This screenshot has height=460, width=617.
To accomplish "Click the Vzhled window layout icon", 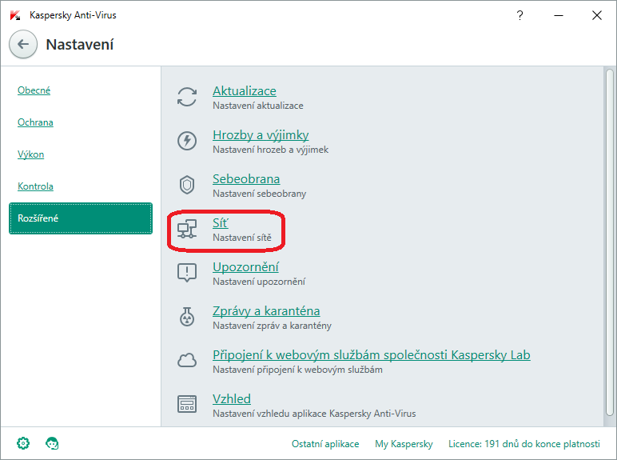I will coord(187,404).
